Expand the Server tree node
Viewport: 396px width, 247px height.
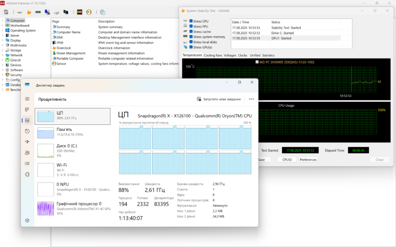pos(2,35)
